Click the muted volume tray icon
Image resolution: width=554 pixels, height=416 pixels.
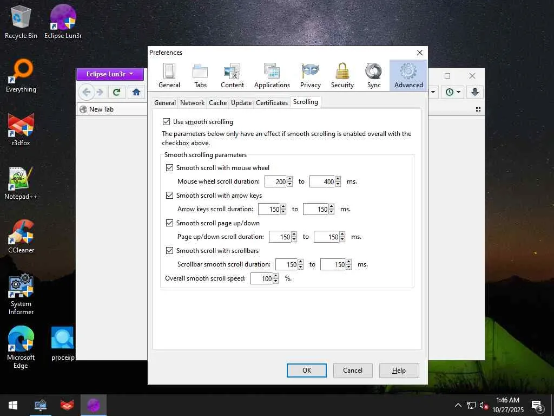tap(484, 405)
